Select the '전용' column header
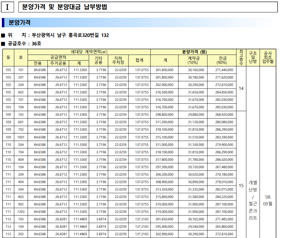This screenshot has height=238, width=285. tap(38, 63)
